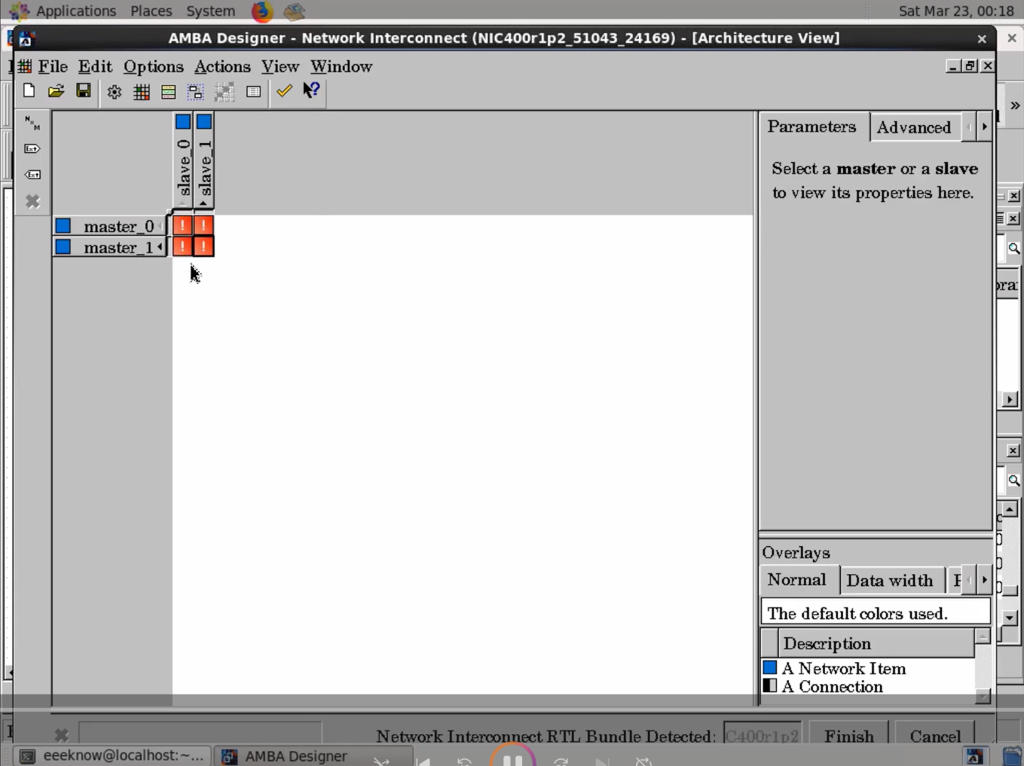Click the left-pointing Ext port sidebar icon

pos(32,175)
